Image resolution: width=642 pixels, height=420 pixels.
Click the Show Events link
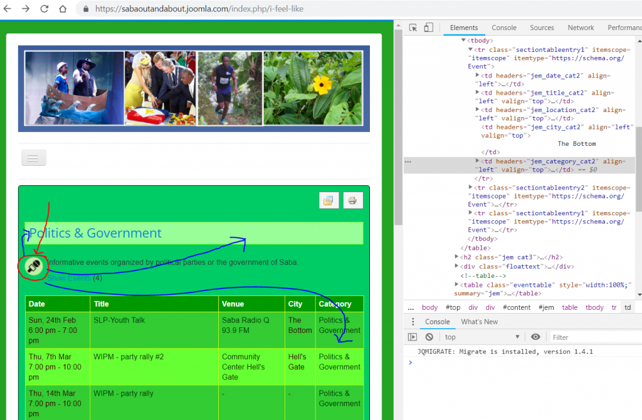point(69,278)
